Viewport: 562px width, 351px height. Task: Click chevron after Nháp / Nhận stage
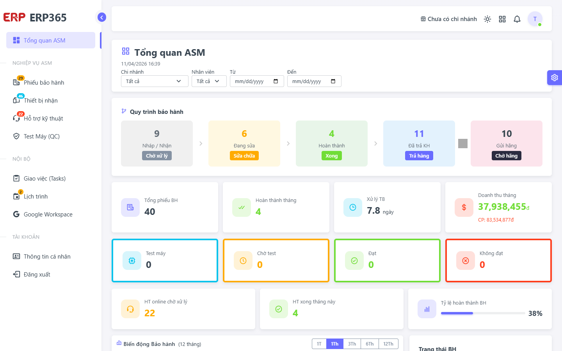[201, 144]
